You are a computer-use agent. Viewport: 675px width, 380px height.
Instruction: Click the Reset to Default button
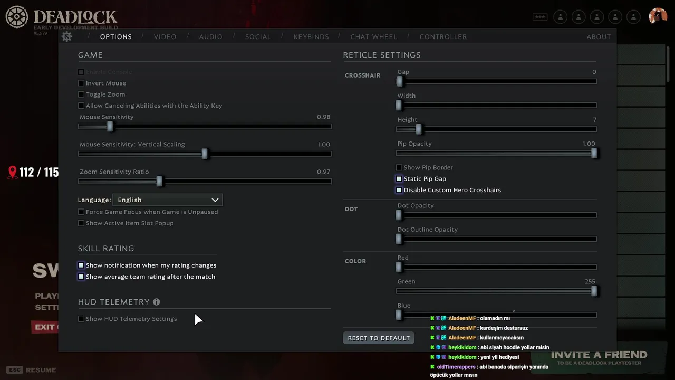[379, 338]
